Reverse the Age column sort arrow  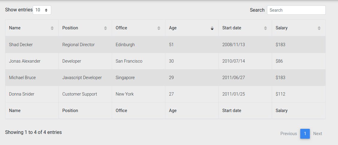212,28
